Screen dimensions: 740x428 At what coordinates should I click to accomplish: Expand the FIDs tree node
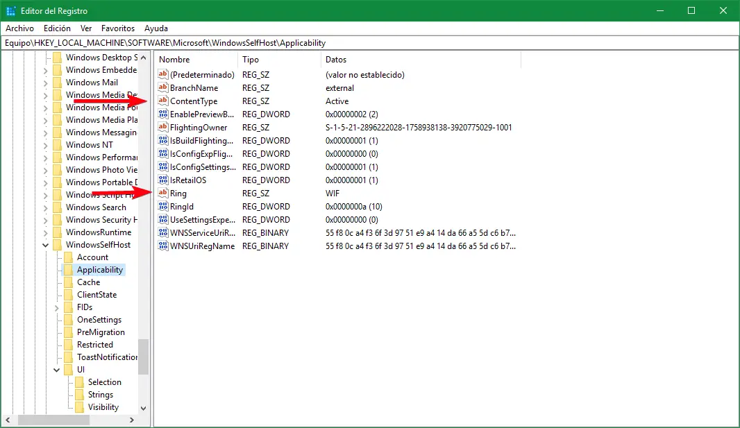pyautogui.click(x=57, y=307)
